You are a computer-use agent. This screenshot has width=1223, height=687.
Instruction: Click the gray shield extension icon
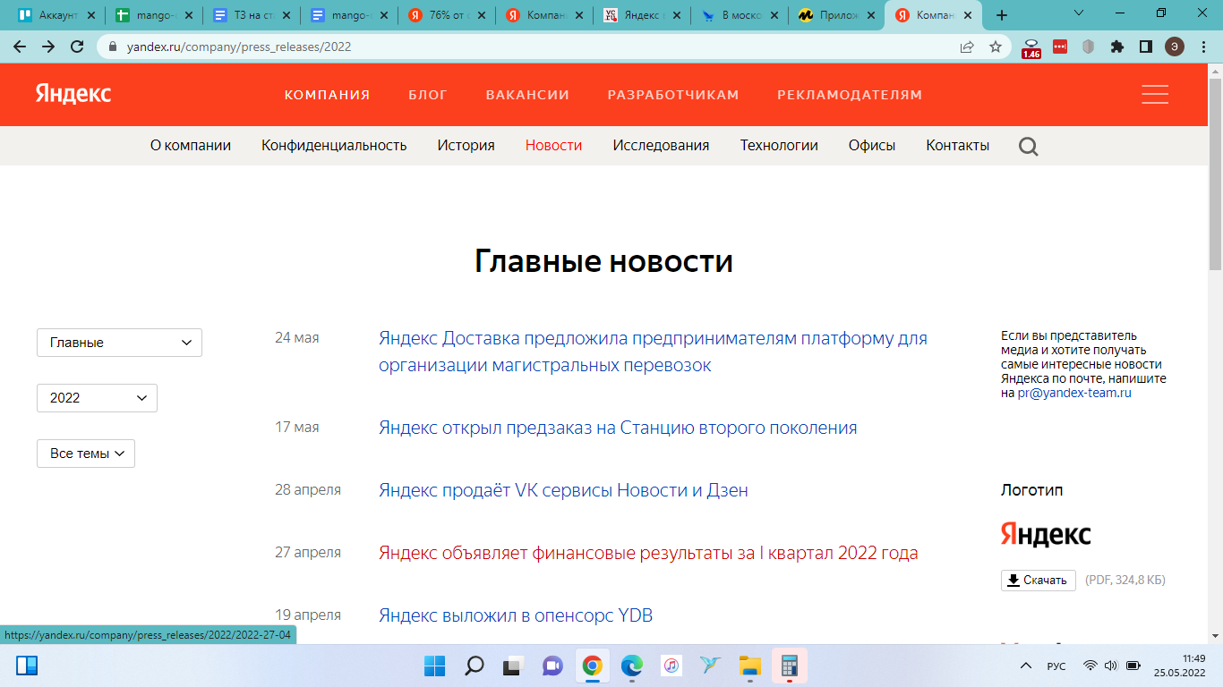(1089, 47)
